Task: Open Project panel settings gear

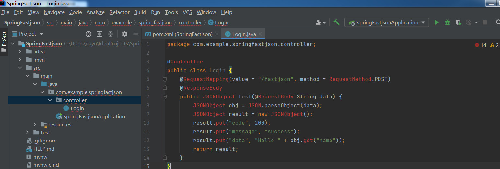Action: tap(125, 34)
